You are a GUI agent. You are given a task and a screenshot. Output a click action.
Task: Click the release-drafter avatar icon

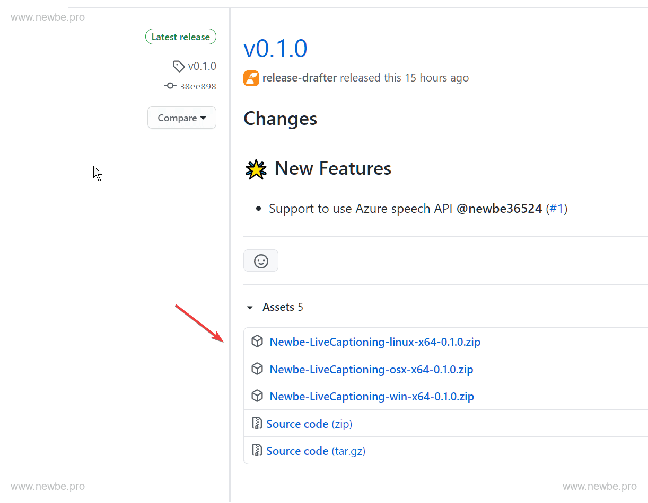(x=251, y=78)
